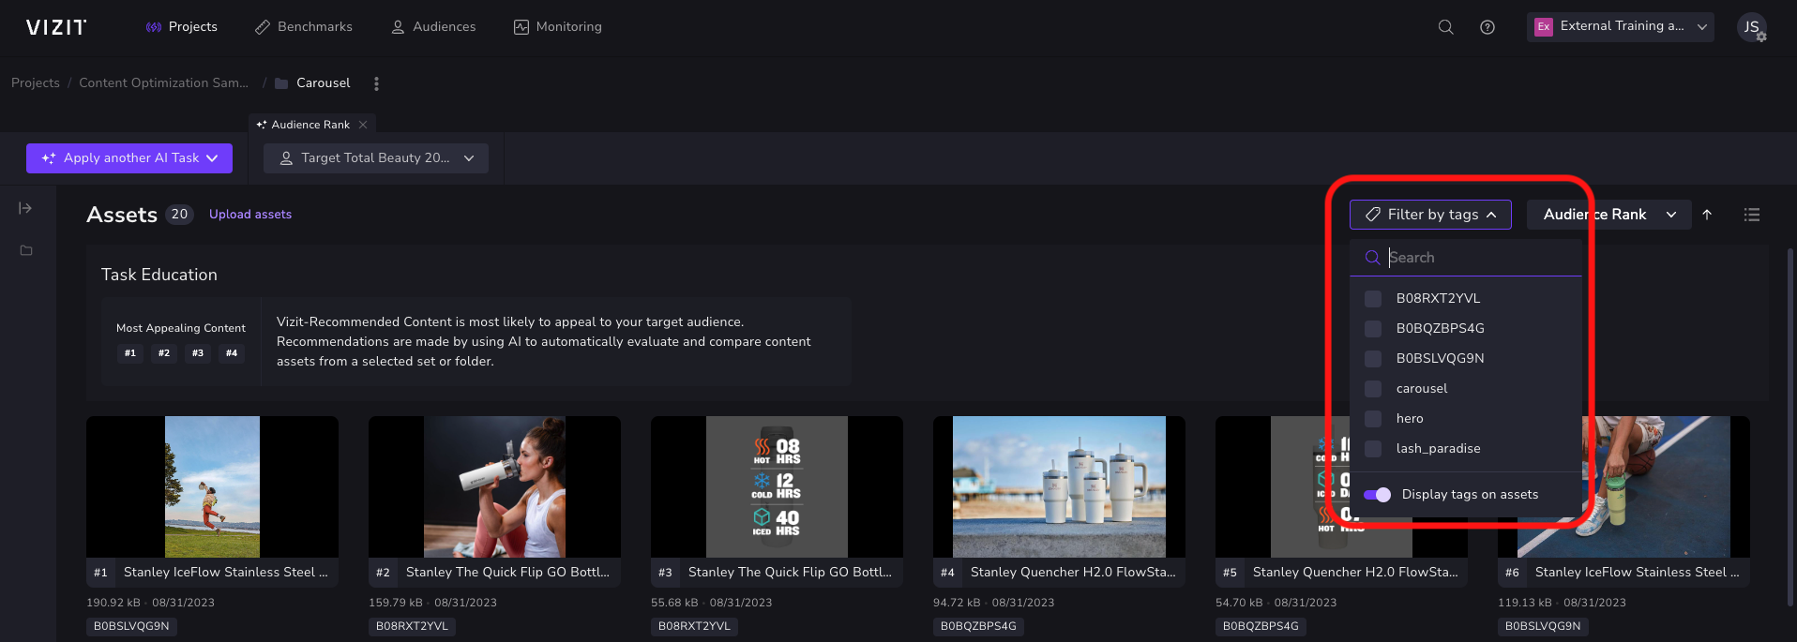Click the #4 badge in Most Appealing Content
Image resolution: width=1797 pixels, height=642 pixels.
[232, 353]
